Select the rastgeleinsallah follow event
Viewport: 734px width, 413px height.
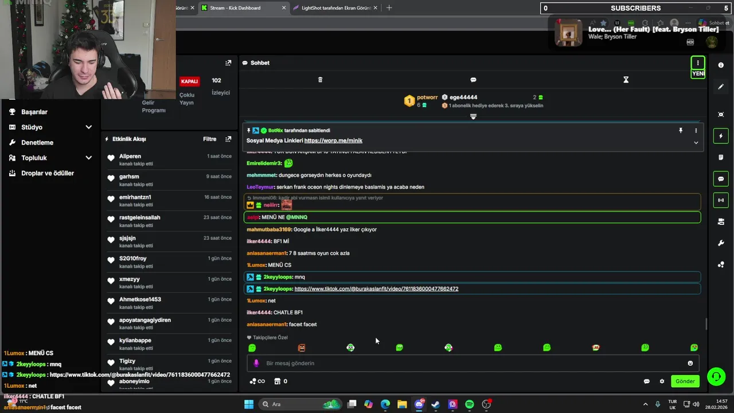pos(169,221)
